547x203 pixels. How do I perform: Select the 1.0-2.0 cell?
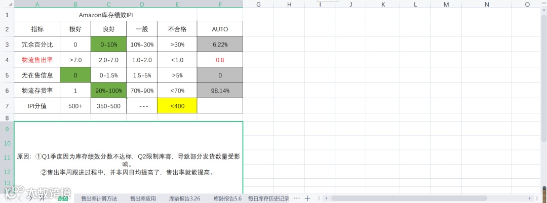pyautogui.click(x=142, y=60)
